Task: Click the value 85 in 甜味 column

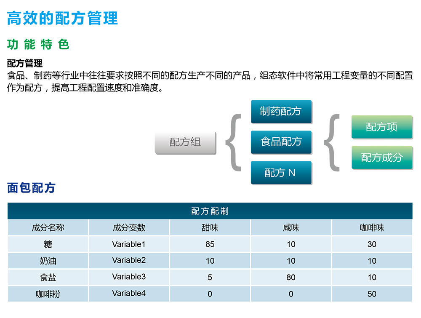Action: [210, 244]
